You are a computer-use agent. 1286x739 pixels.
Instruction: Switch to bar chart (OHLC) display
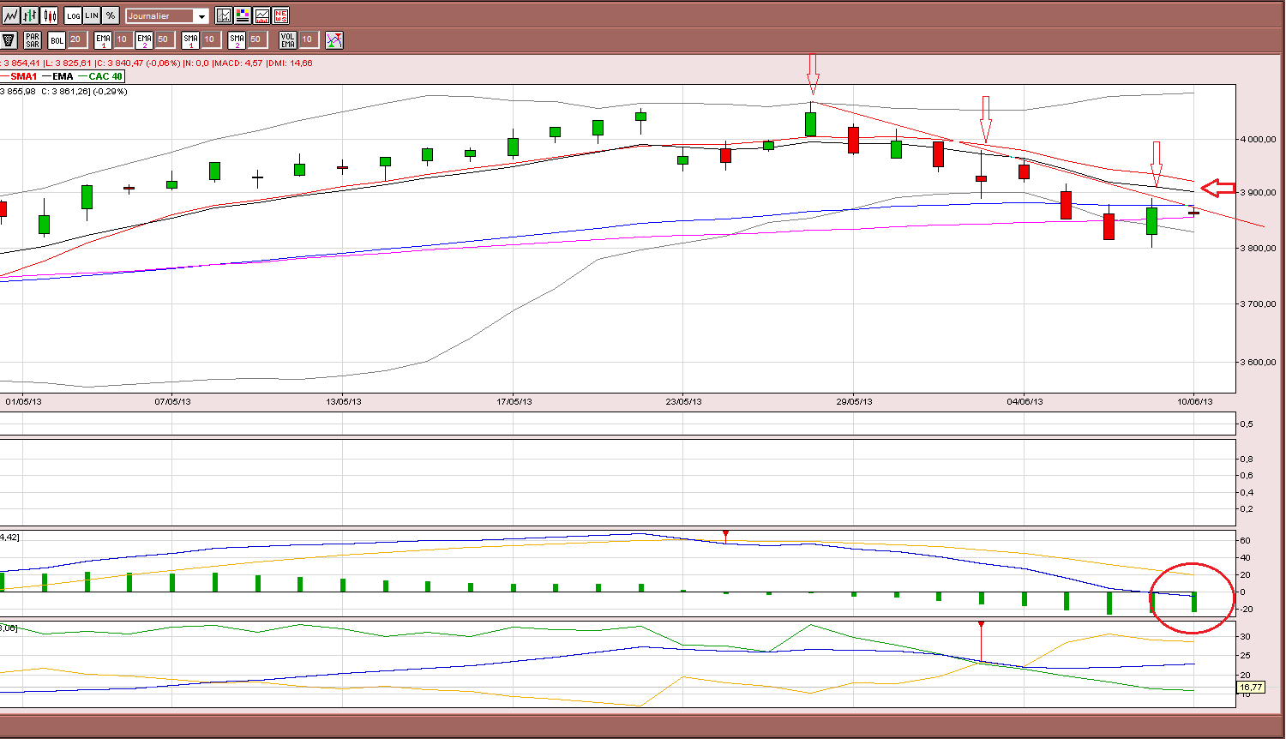pos(30,15)
